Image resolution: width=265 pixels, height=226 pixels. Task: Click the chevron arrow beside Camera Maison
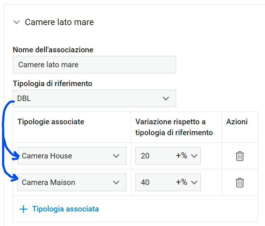(x=116, y=182)
